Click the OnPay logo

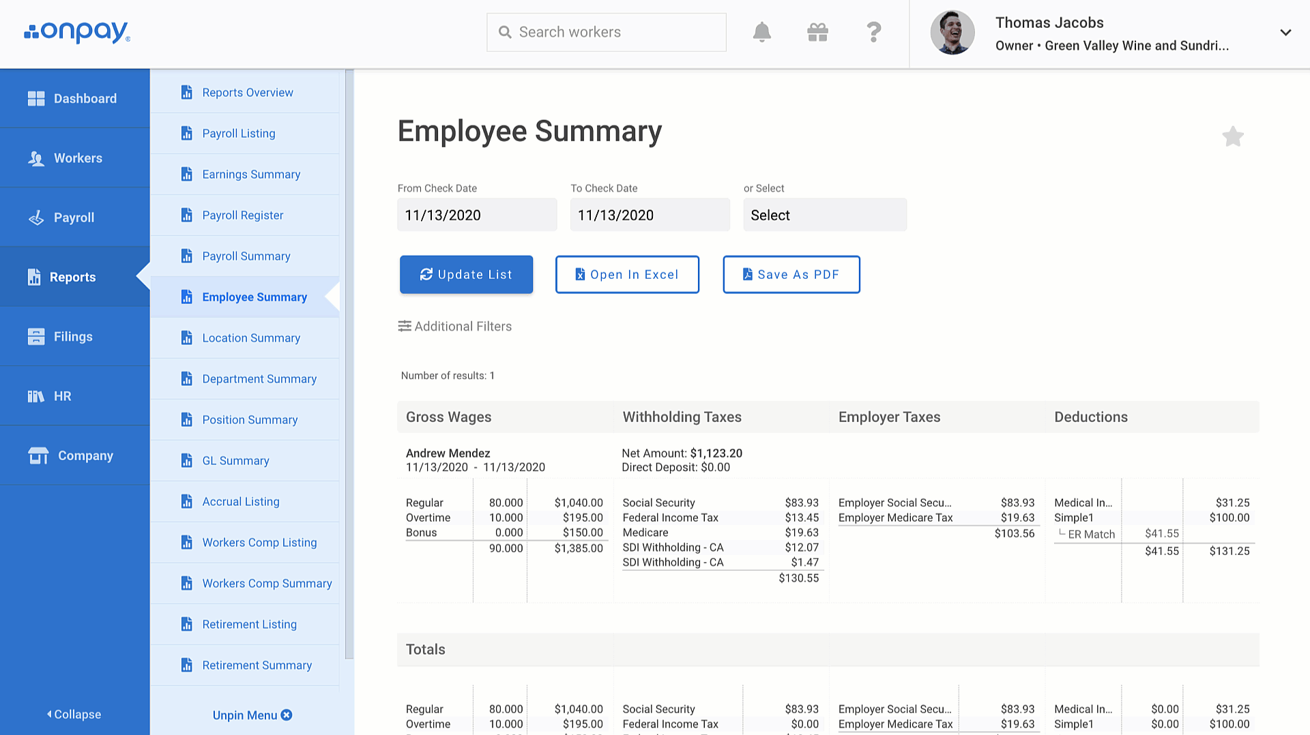click(x=77, y=32)
